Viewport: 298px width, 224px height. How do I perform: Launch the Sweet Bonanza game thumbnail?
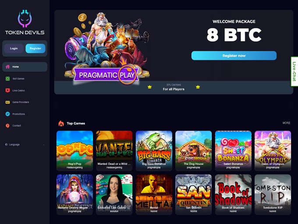tap(233, 151)
